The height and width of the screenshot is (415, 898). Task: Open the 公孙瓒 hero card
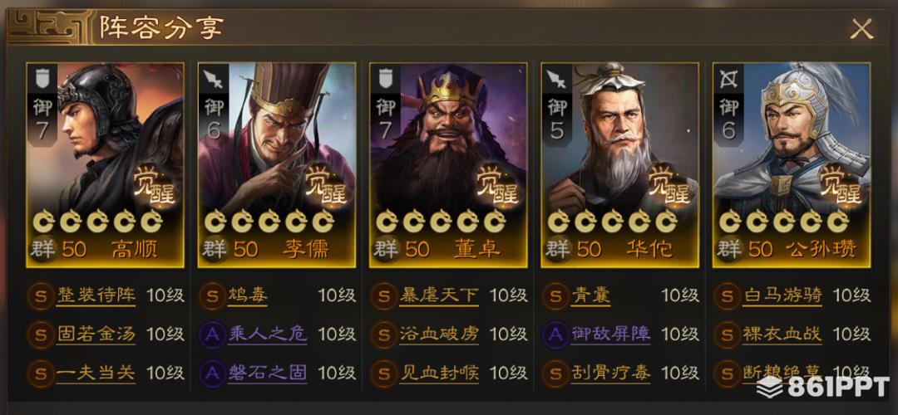[792, 164]
